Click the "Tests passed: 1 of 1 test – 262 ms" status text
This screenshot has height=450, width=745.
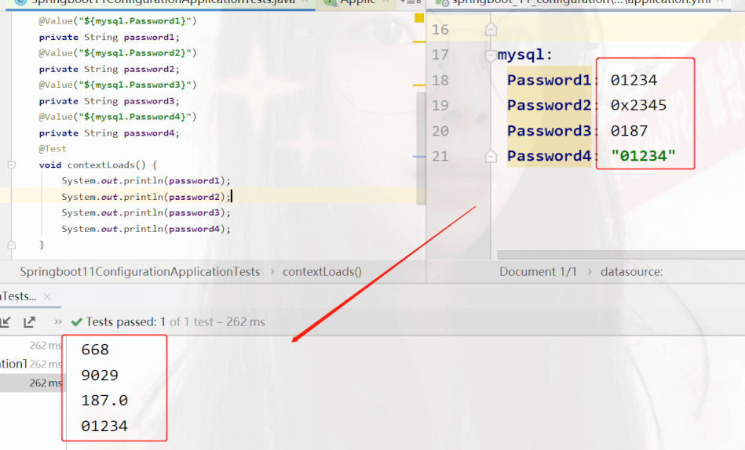pos(175,322)
